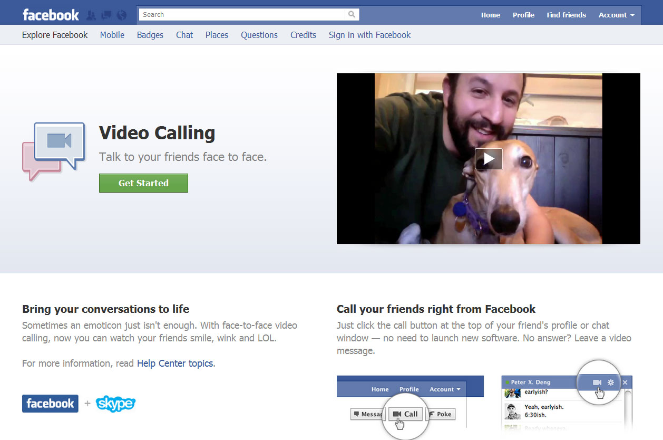
Task: Click the video calling chat bubble icon
Action: click(54, 151)
